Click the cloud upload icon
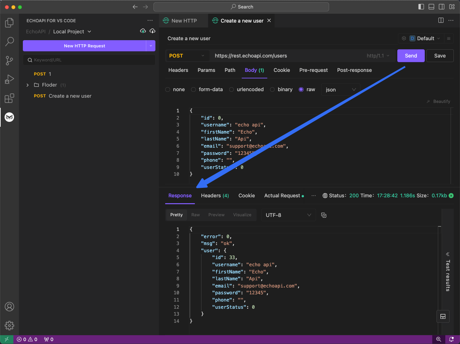460x344 pixels. [x=143, y=31]
